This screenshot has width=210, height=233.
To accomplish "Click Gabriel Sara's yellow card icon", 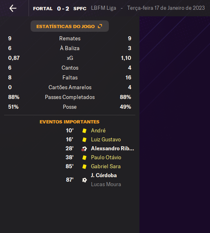I will click(84, 167).
